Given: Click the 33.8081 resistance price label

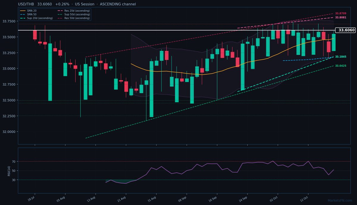Looking at the screenshot, I should click(x=341, y=18).
